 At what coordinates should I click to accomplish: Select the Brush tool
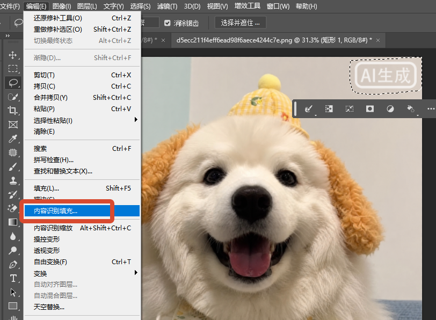point(13,166)
